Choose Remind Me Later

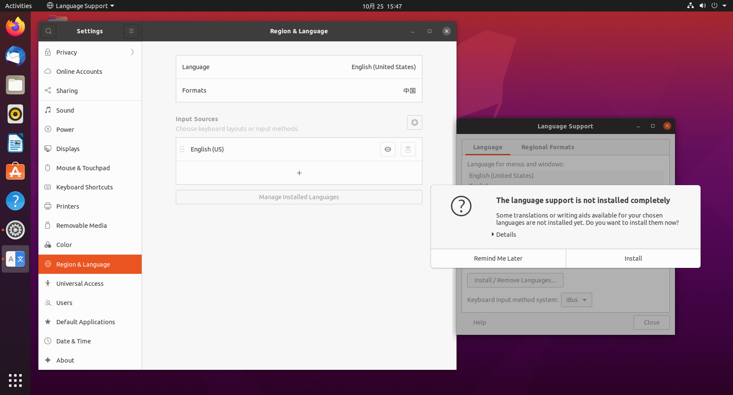498,258
